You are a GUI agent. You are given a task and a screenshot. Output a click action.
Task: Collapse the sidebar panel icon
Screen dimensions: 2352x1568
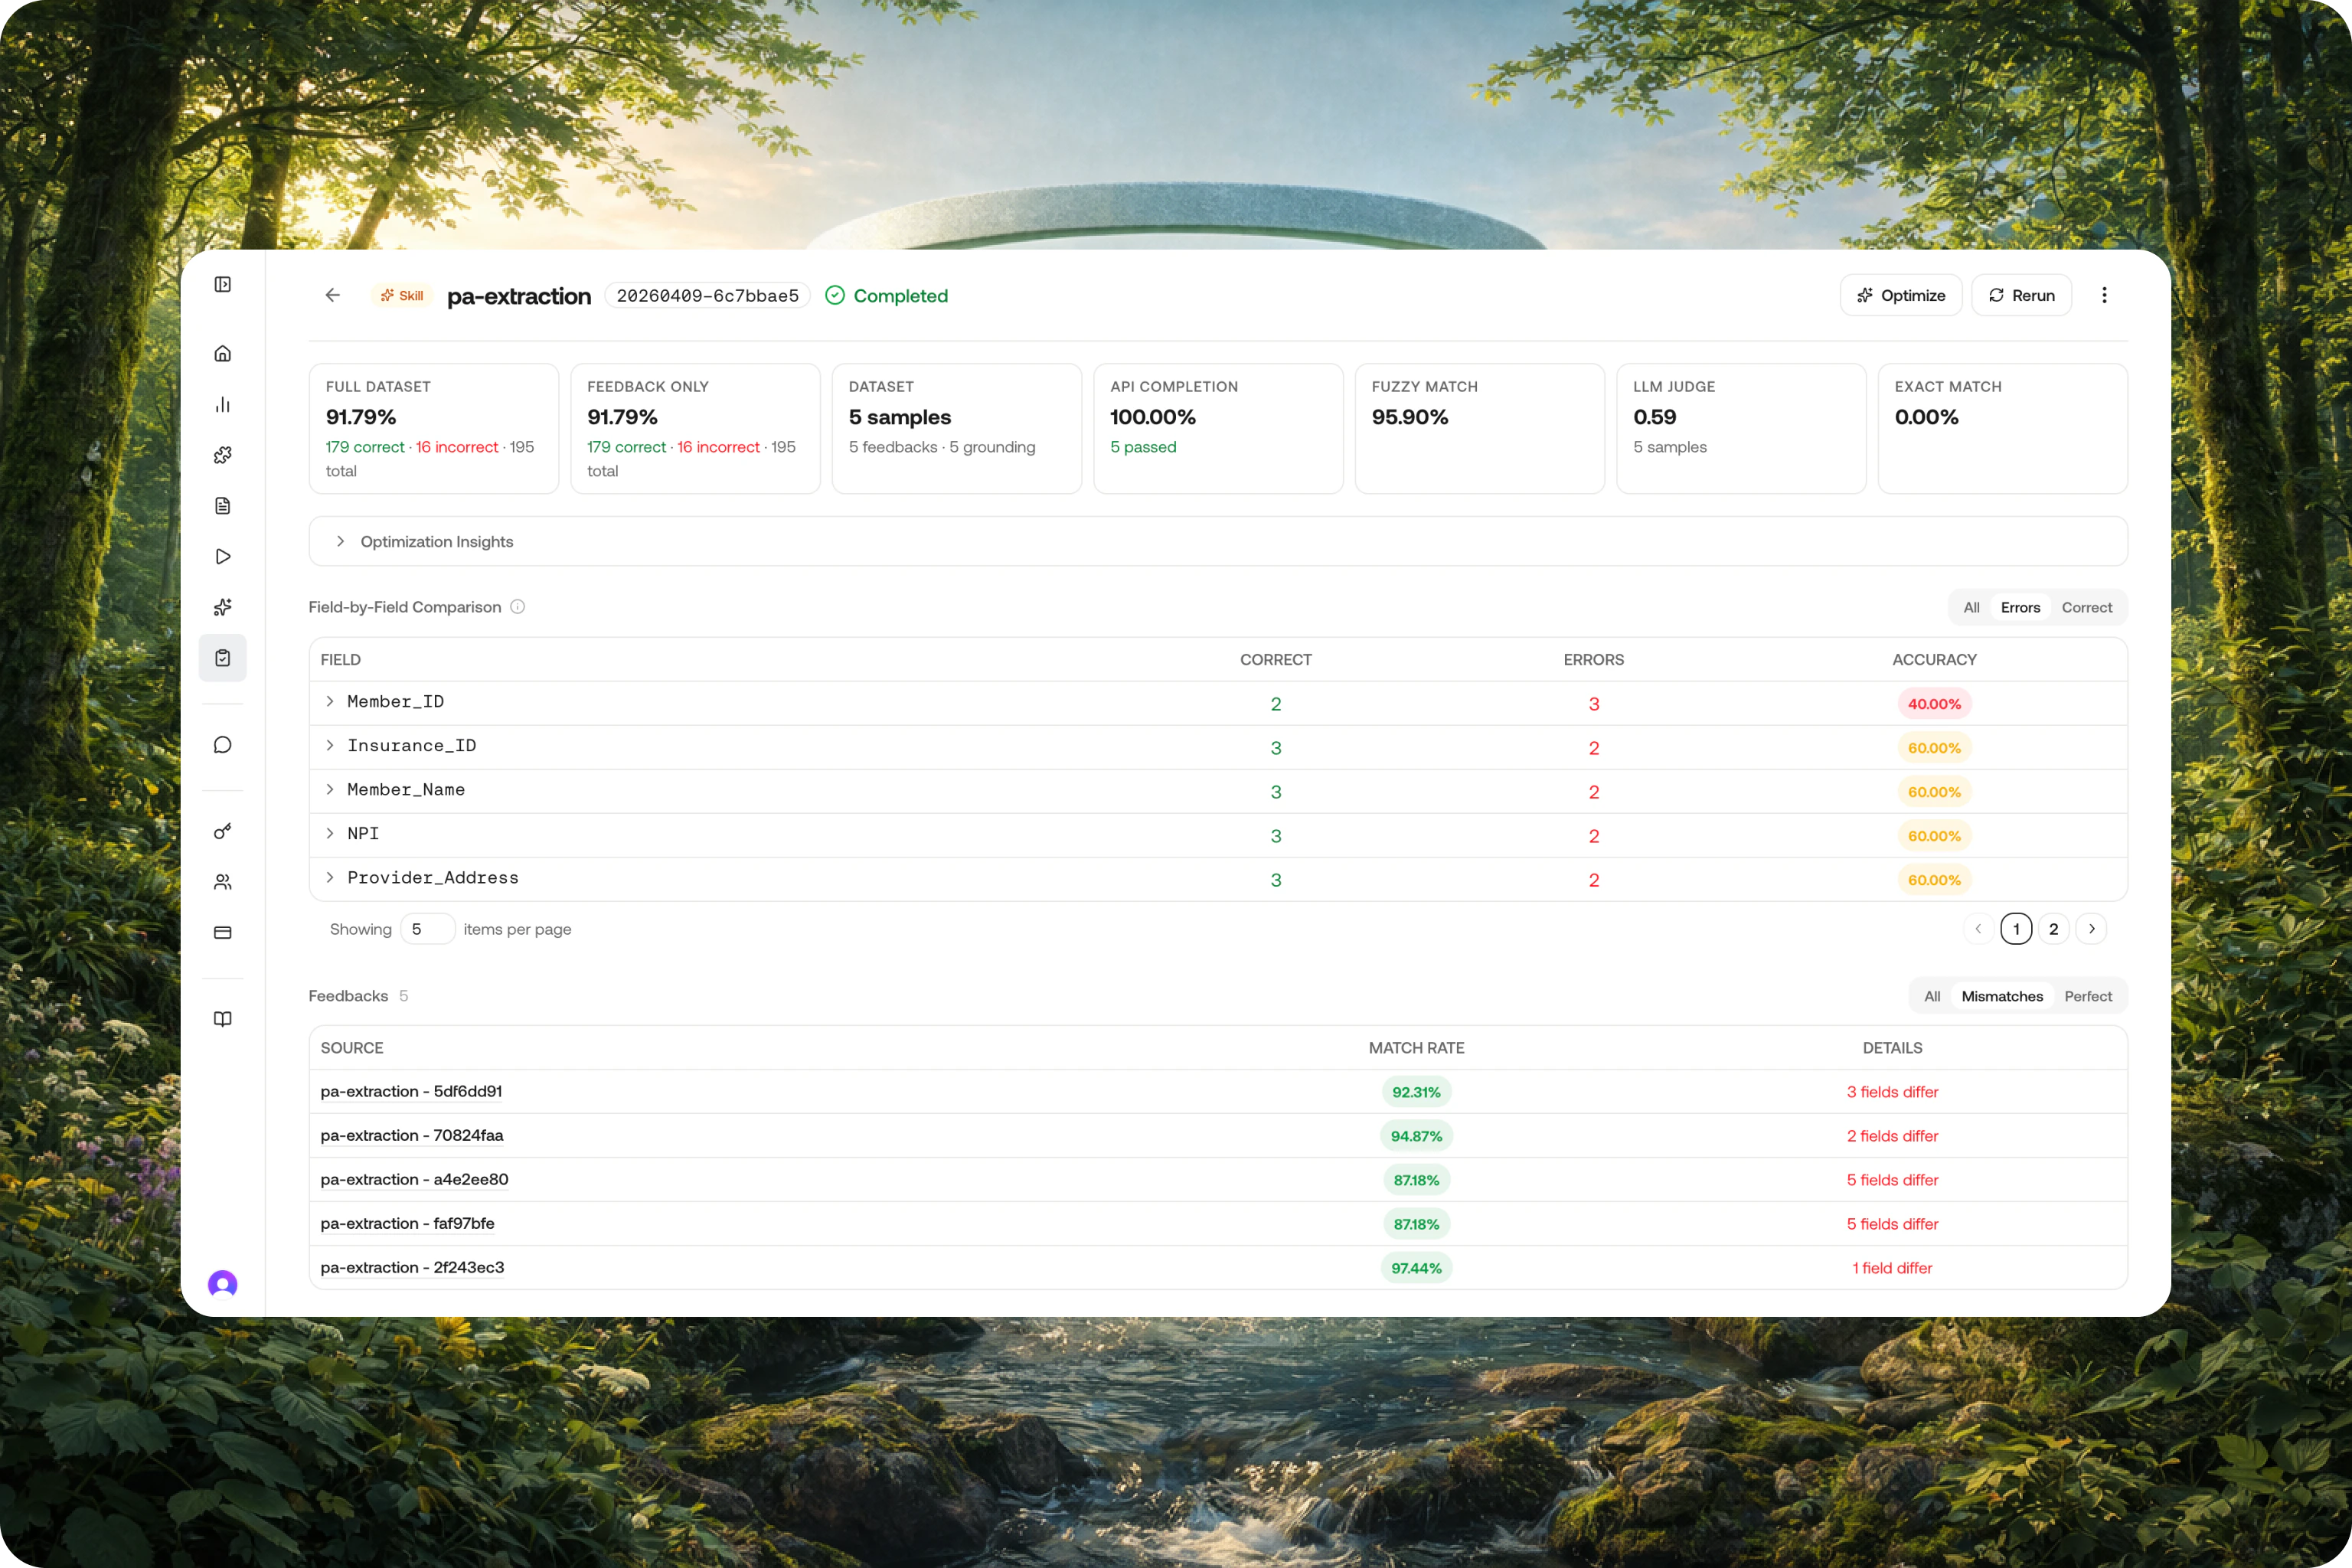coord(223,285)
